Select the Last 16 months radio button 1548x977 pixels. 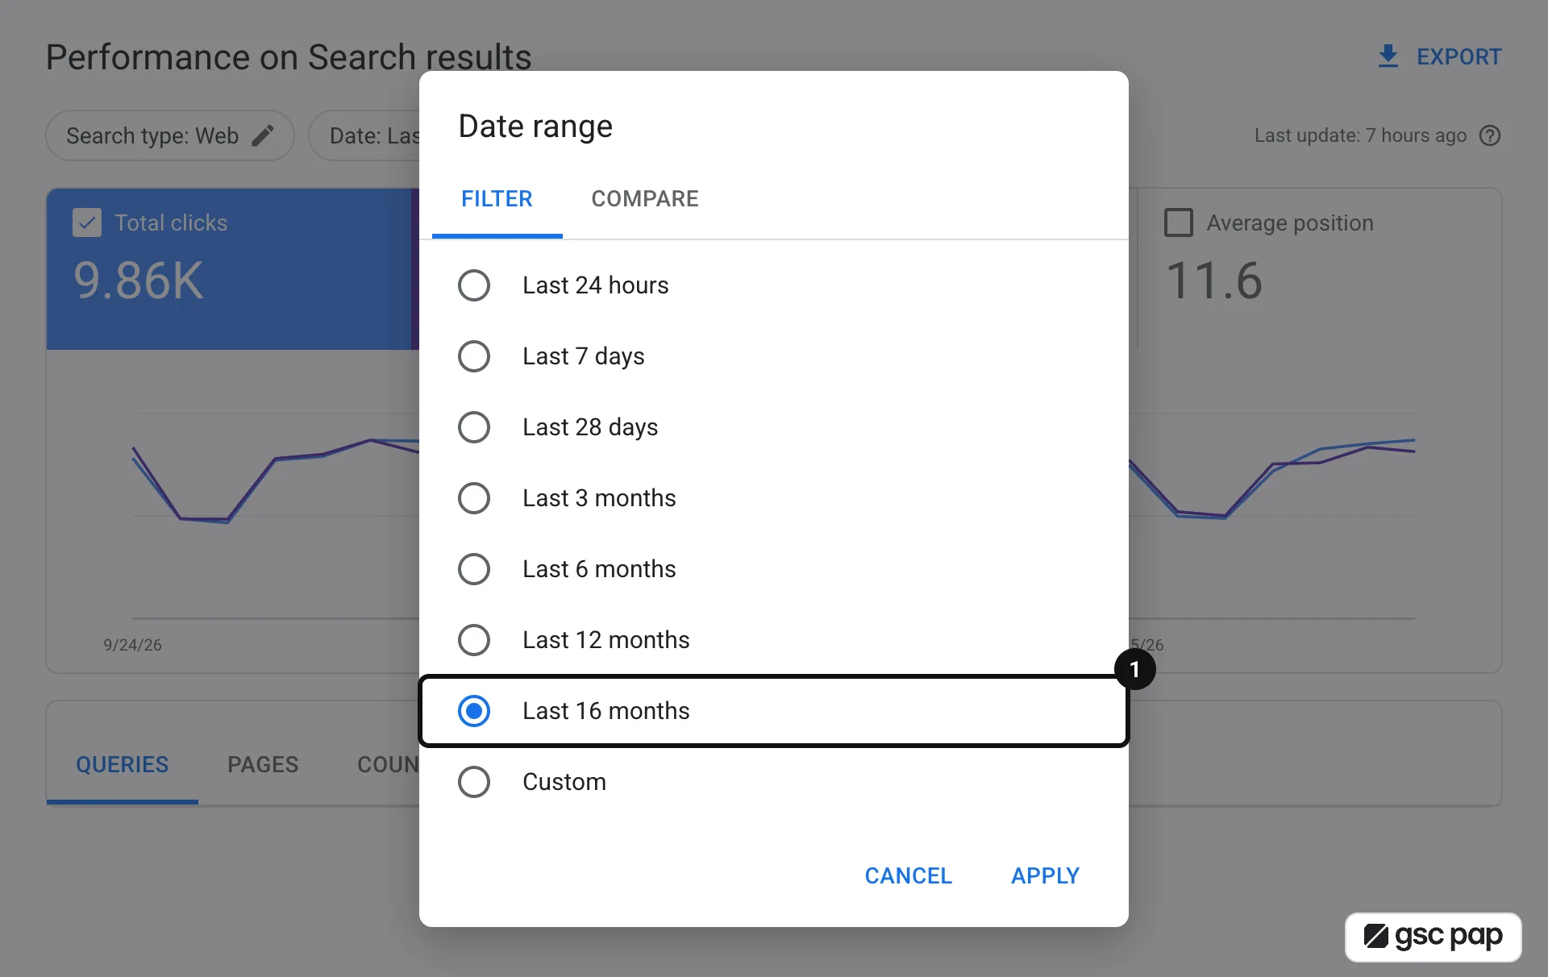pyautogui.click(x=474, y=711)
